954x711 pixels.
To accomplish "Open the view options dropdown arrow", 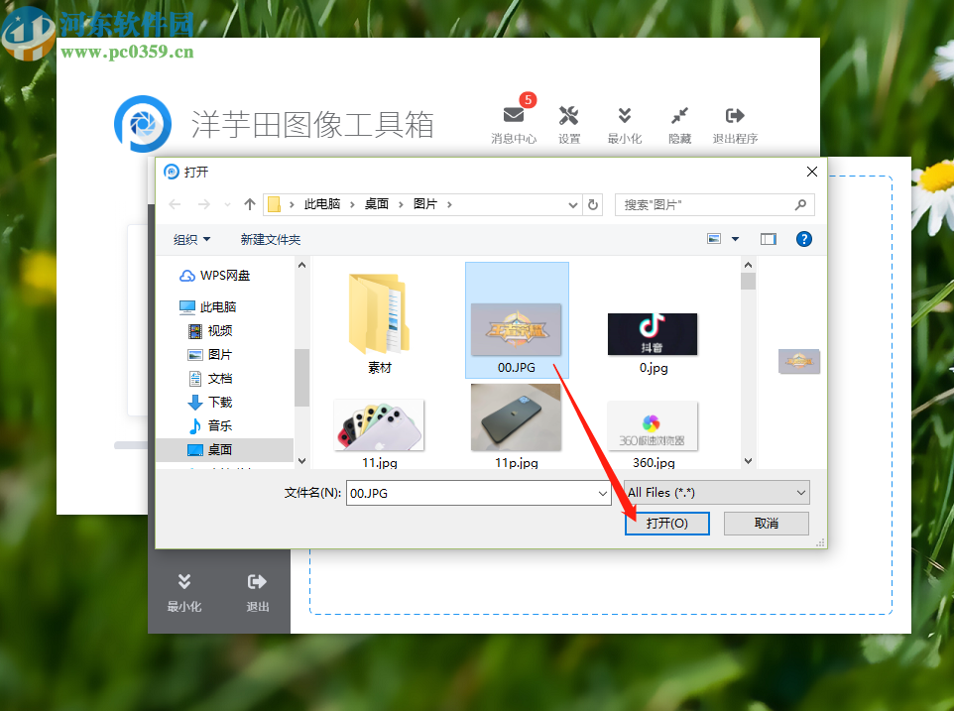I will coord(734,239).
